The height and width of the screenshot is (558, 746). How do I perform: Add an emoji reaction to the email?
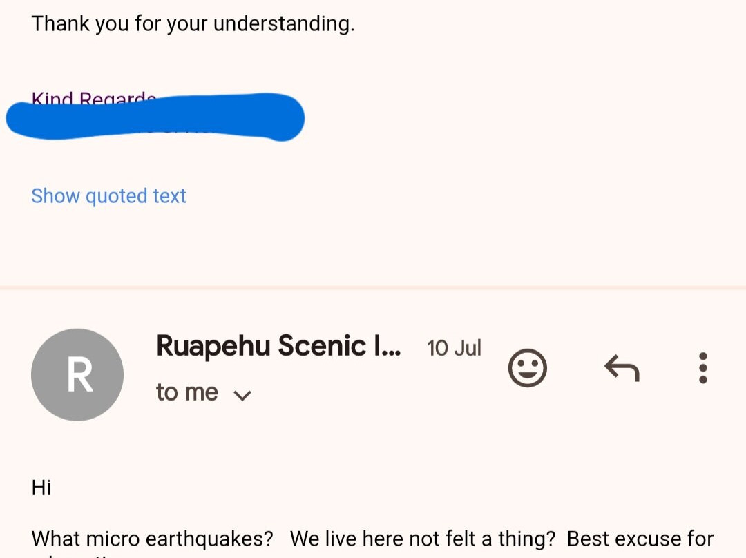pos(528,367)
